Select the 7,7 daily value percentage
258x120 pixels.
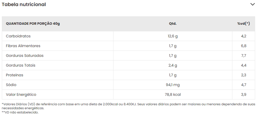pyautogui.click(x=243, y=56)
